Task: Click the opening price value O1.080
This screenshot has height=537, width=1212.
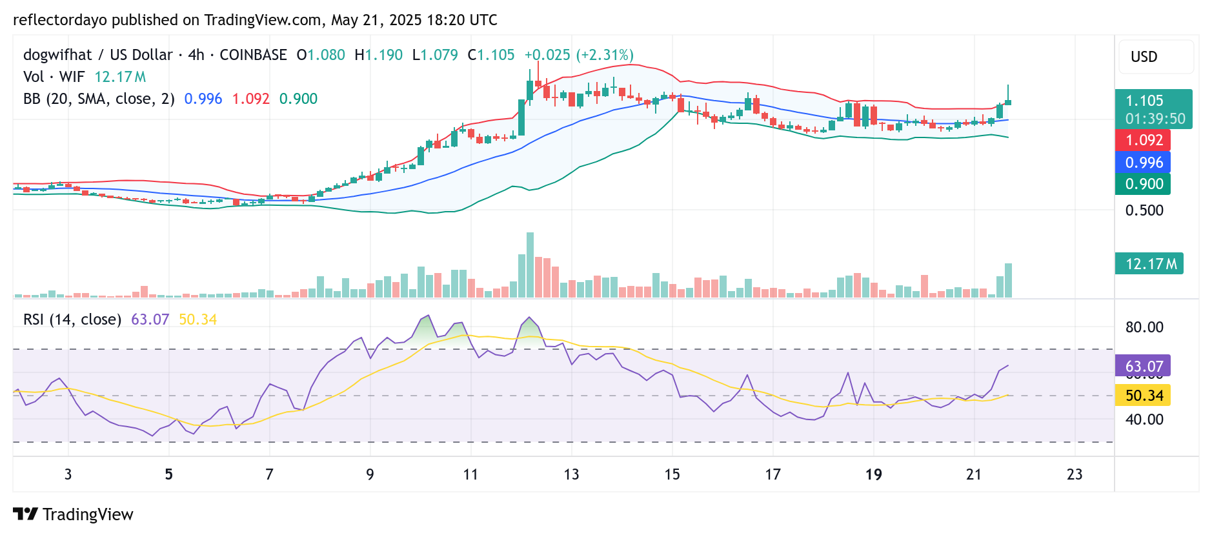Action: click(x=321, y=55)
